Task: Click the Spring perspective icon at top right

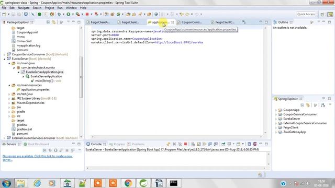Action: click(x=330, y=14)
